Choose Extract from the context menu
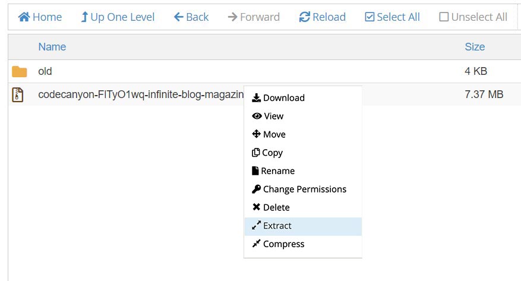 click(x=277, y=226)
